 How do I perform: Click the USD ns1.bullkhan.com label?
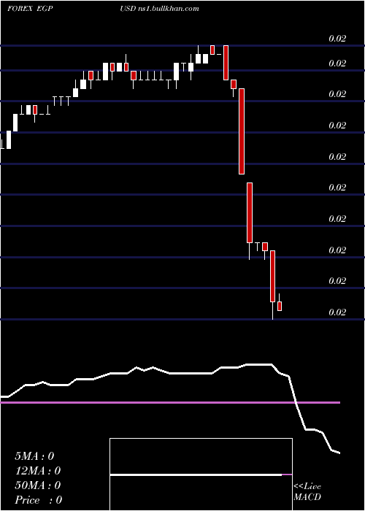tap(159, 9)
